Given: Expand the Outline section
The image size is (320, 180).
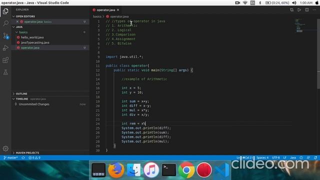Looking at the screenshot, I should pyautogui.click(x=50, y=93).
